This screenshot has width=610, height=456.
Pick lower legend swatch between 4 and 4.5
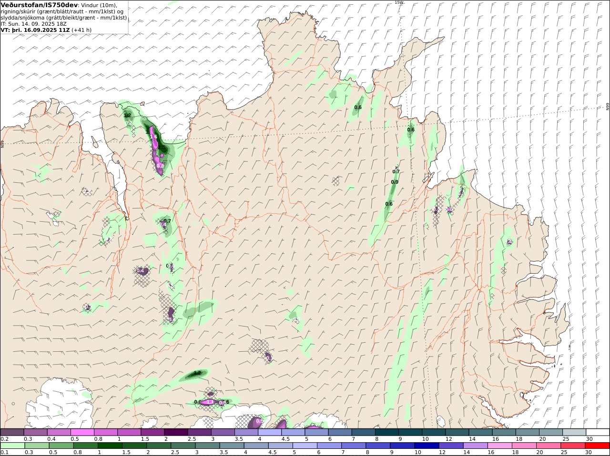click(x=256, y=446)
